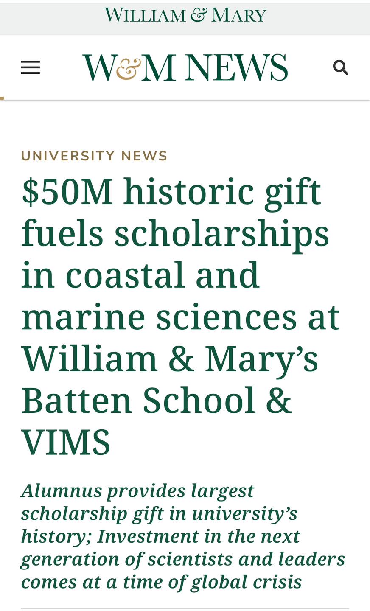
Task: Click "history; Investment in the next" line
Action: (160, 536)
